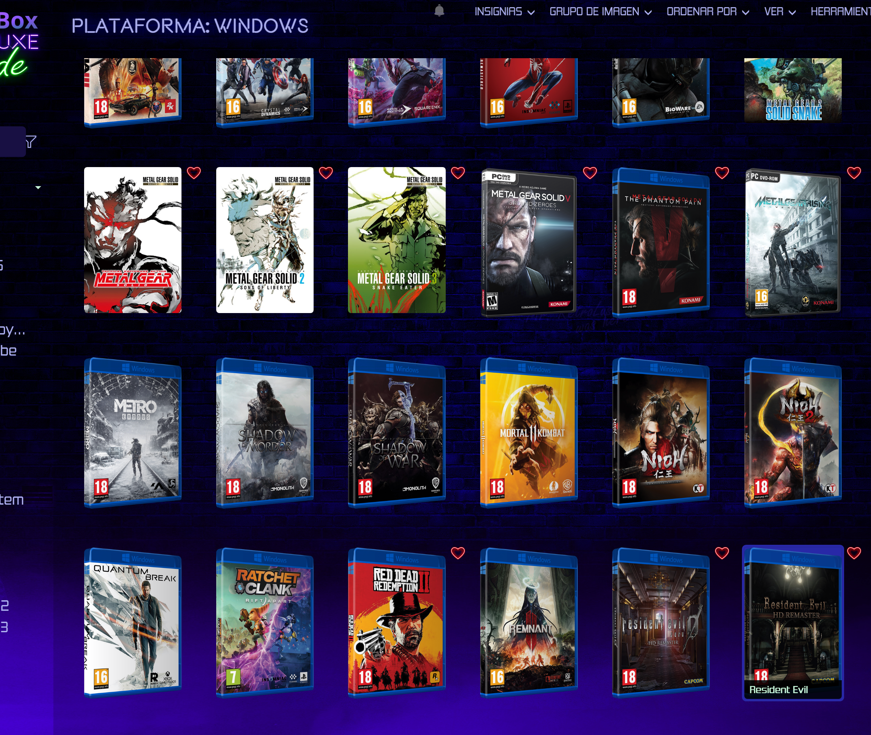This screenshot has width=871, height=735.
Task: Click the filter funnel icon in sidebar
Action: [x=30, y=142]
